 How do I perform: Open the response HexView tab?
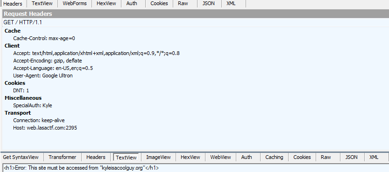coord(190,157)
